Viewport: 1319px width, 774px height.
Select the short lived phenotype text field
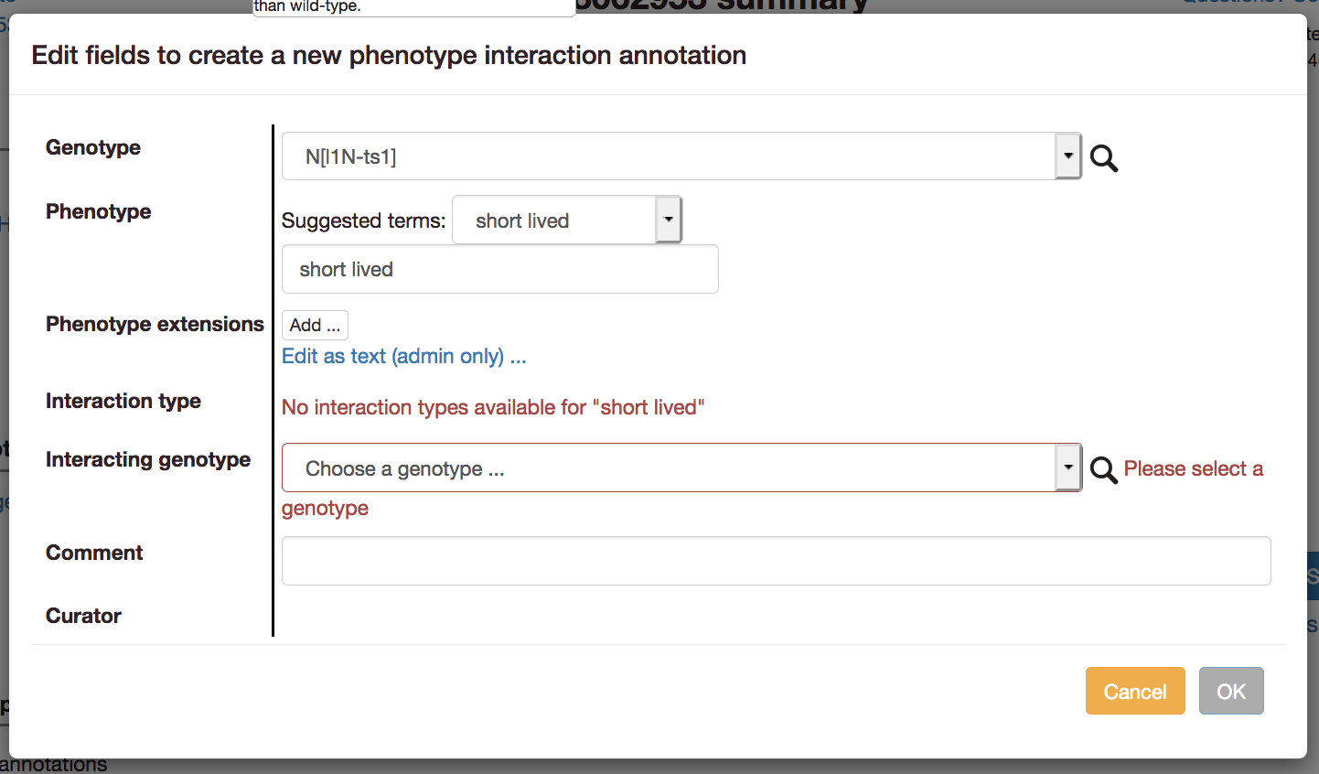[x=499, y=268]
